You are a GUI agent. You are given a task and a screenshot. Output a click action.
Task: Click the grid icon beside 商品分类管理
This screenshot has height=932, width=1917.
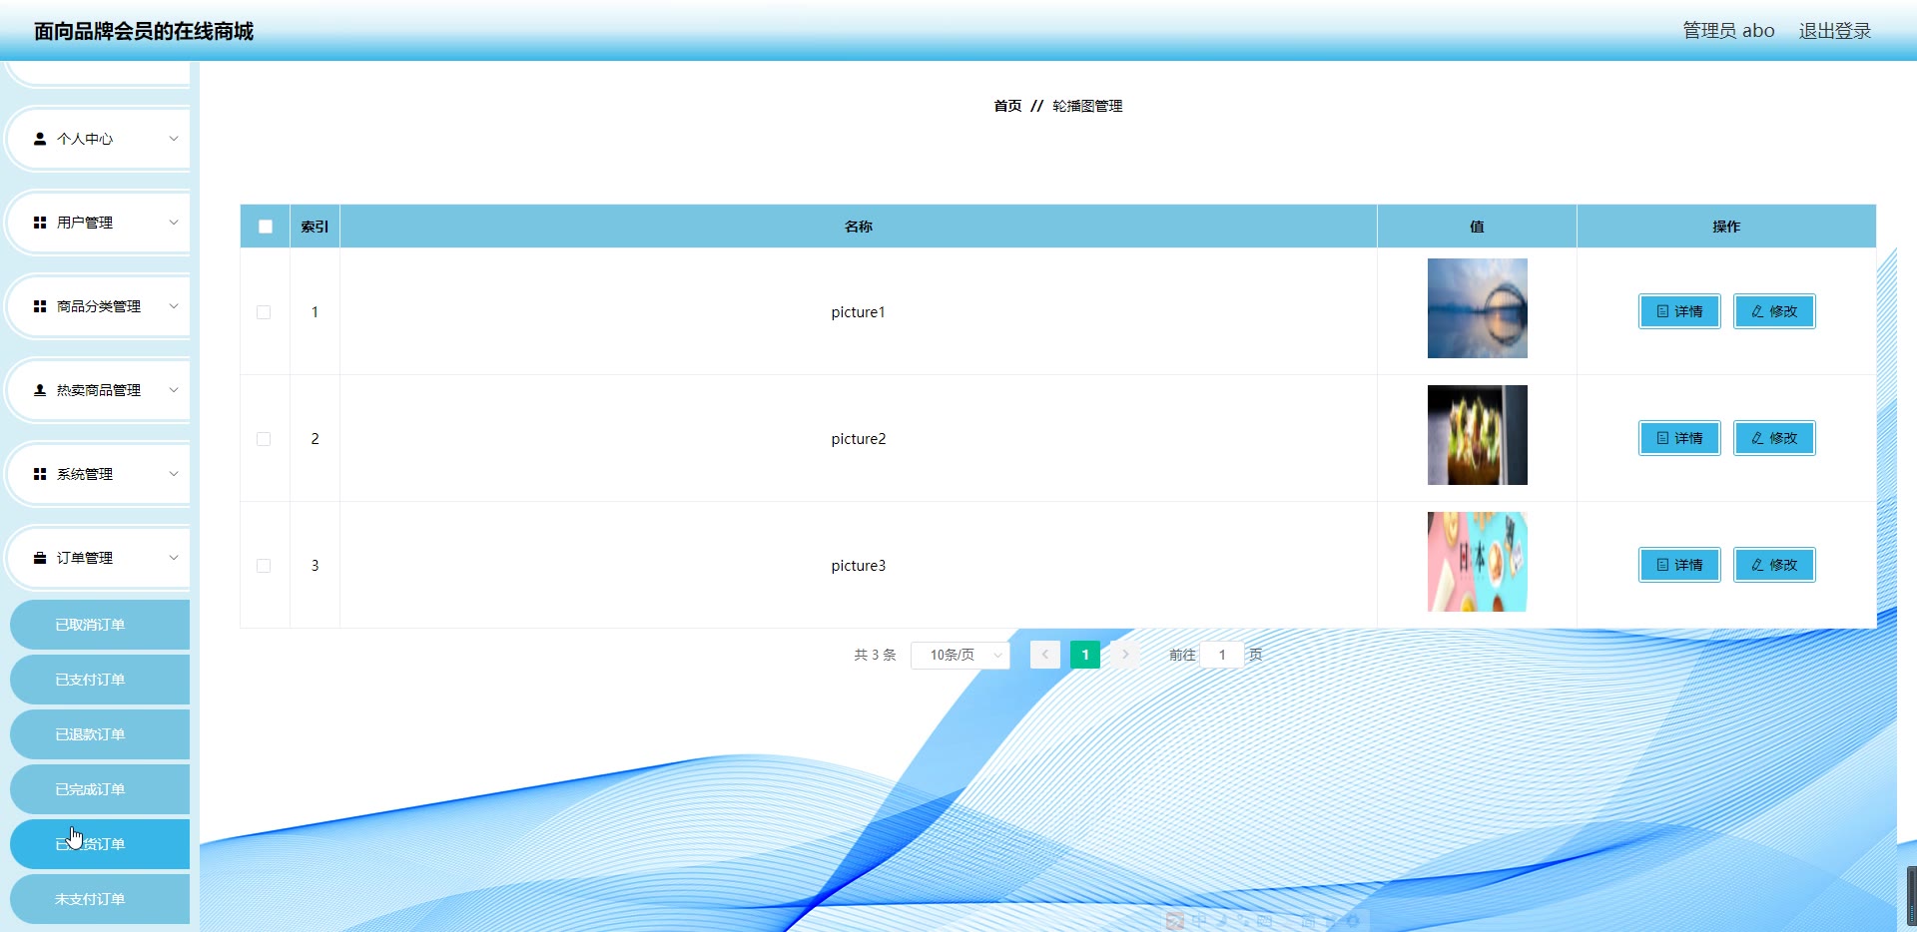[40, 306]
